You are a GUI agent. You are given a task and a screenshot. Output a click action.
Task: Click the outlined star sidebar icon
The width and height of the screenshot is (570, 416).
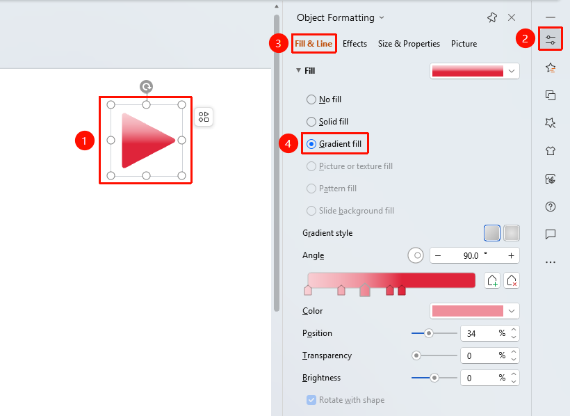tap(551, 122)
